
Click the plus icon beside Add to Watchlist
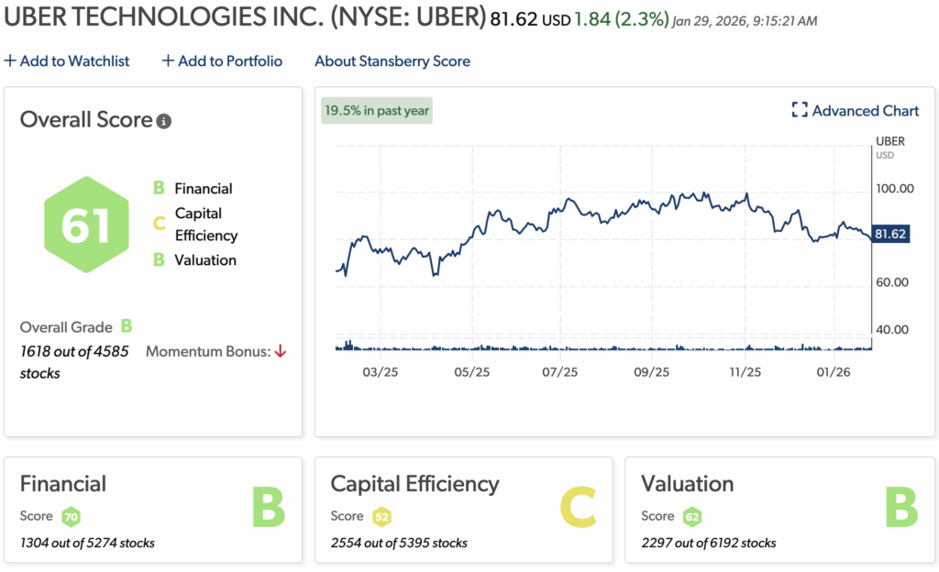coord(9,60)
